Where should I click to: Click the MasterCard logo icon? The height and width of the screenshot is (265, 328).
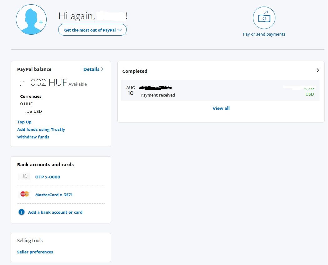coord(25,194)
